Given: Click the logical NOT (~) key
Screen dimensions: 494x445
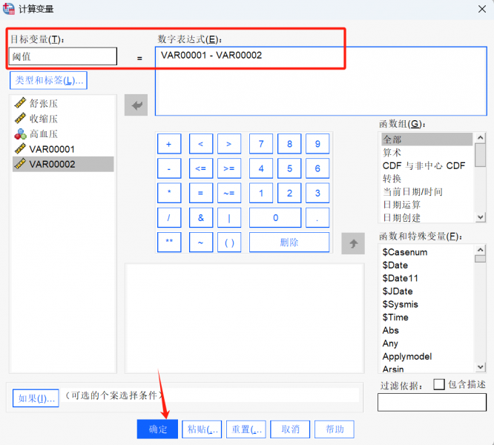Looking at the screenshot, I should pyautogui.click(x=201, y=243).
